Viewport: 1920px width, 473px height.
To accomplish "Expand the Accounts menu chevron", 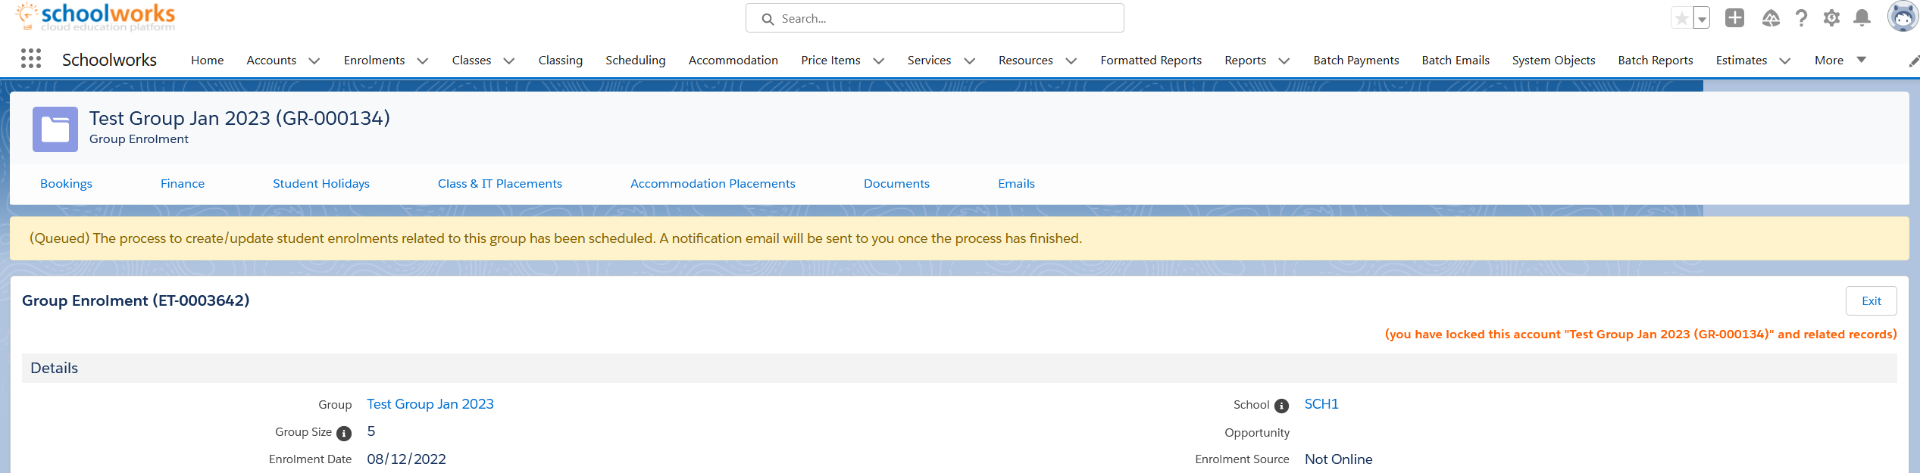I will pyautogui.click(x=314, y=61).
